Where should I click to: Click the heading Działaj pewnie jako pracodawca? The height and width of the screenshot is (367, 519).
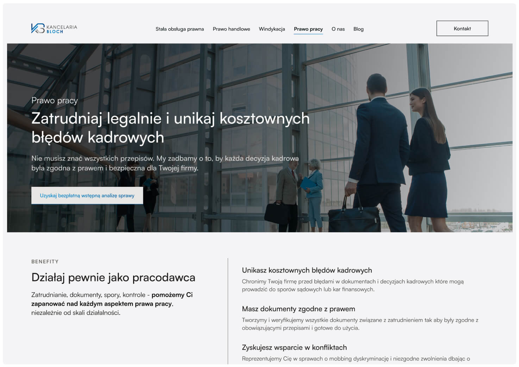[113, 277]
